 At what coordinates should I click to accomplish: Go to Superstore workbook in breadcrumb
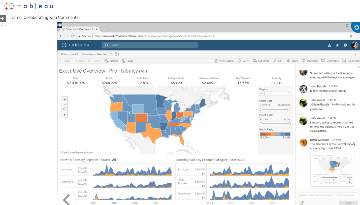point(88,54)
